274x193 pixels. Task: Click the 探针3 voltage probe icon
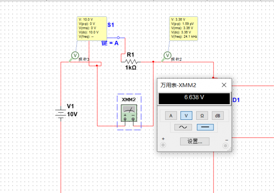pos(75,56)
